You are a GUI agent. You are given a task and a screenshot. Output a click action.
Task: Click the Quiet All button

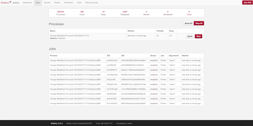click(x=188, y=23)
